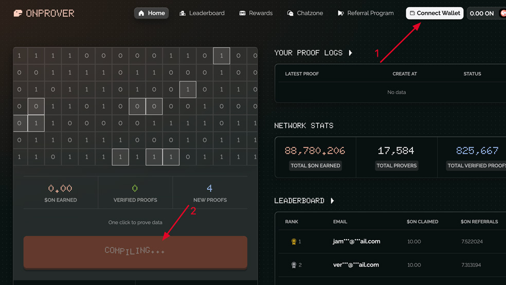Expand the Leaderboard section arrow

click(332, 201)
